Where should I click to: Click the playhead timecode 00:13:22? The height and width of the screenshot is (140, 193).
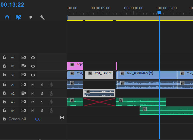pyautogui.click(x=12, y=5)
